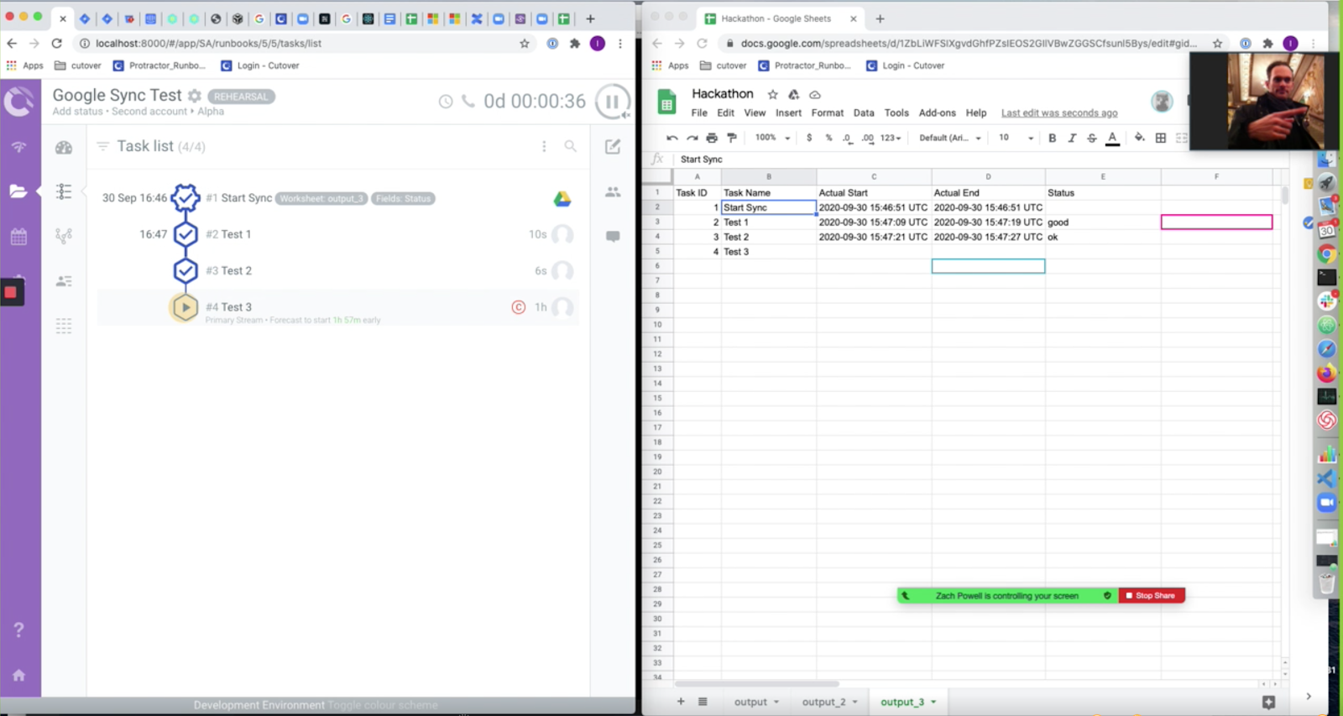Open Login - Cutover bookmark in Sheets window
Image resolution: width=1343 pixels, height=716 pixels.
(x=905, y=65)
